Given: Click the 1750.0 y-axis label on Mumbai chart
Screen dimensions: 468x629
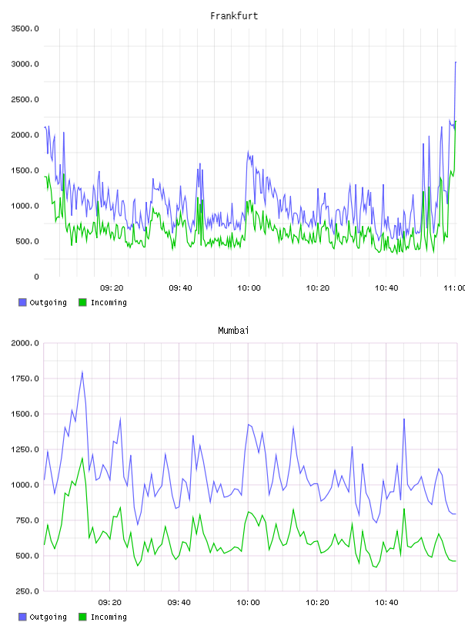Looking at the screenshot, I should click(25, 378).
